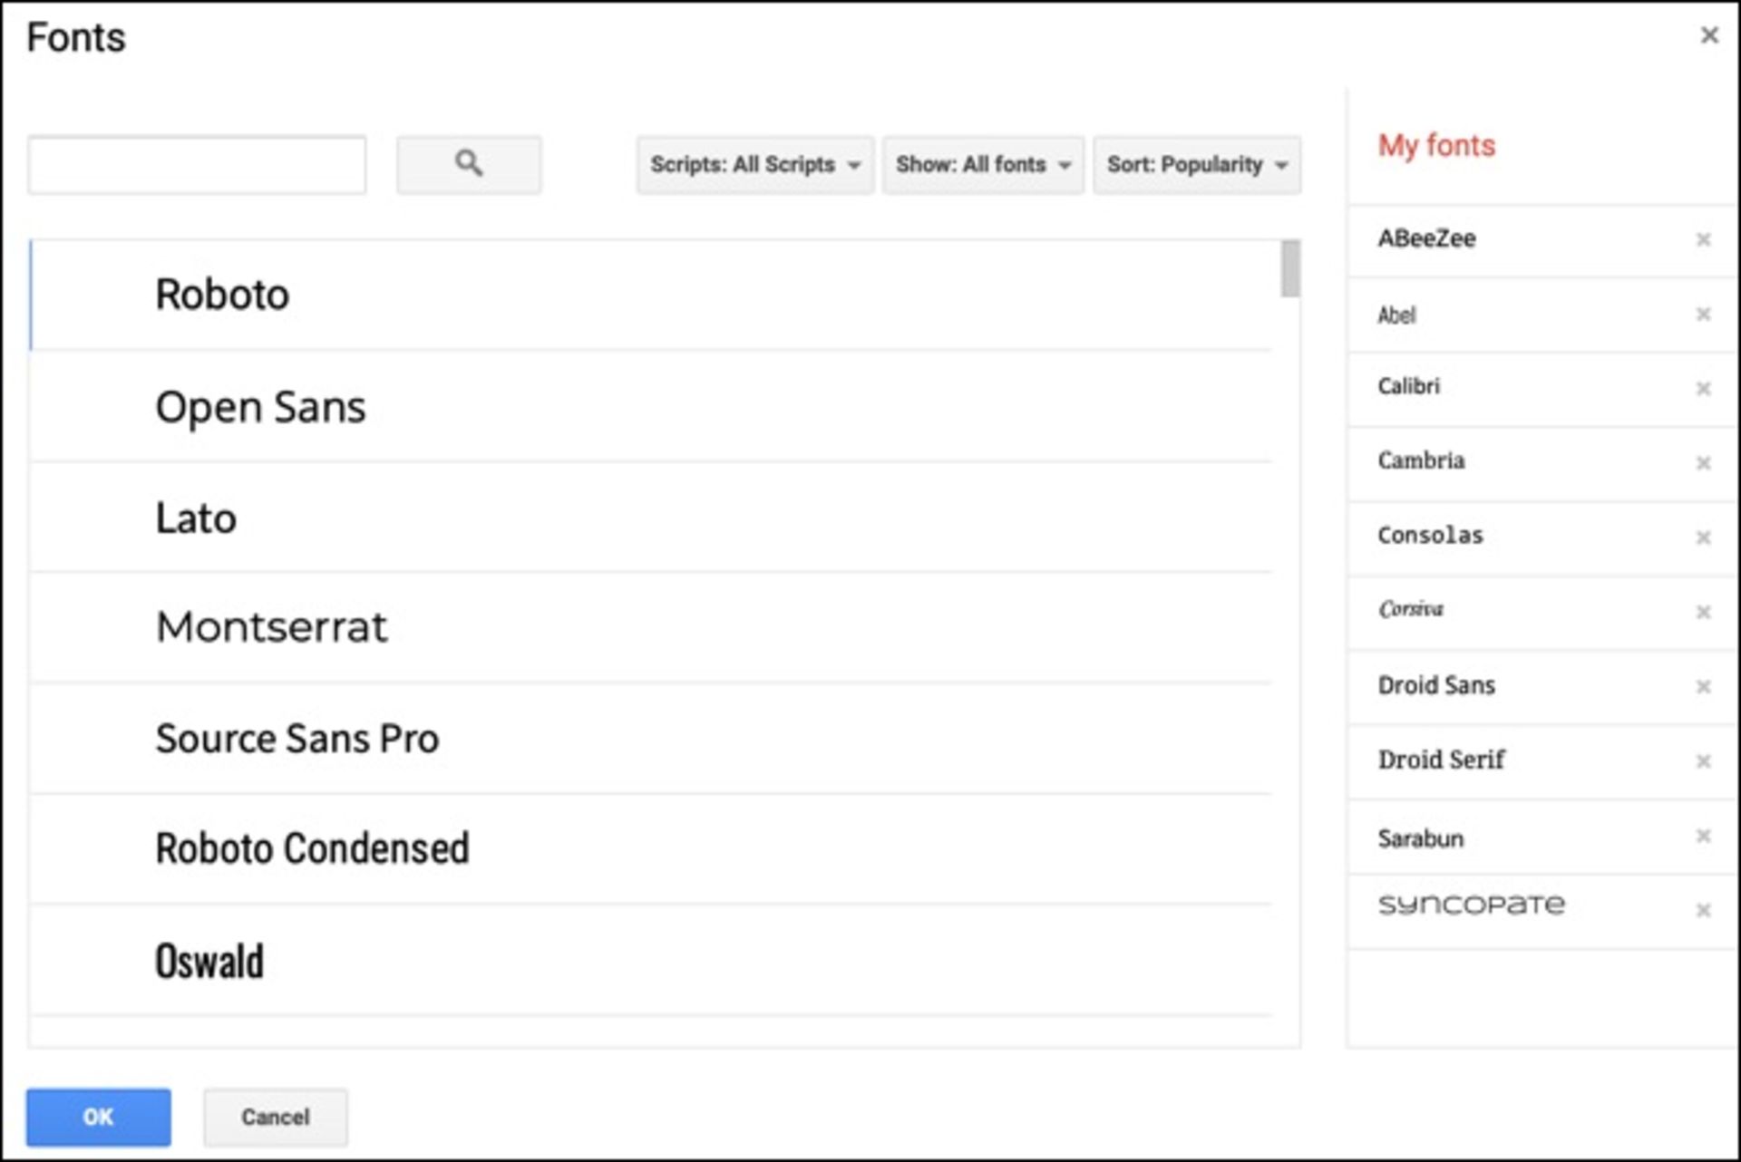Screen dimensions: 1741x1162
Task: Open the Scripts: All Scripts dropdown
Action: tap(754, 165)
